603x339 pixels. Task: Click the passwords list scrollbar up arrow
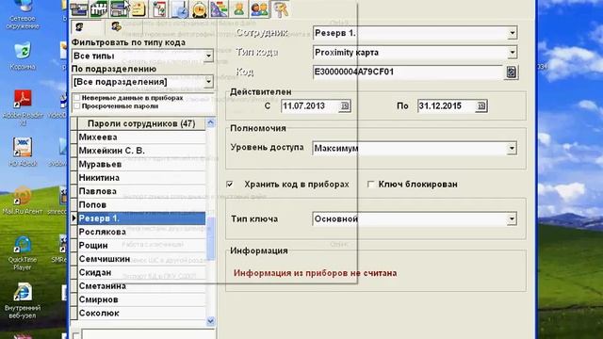click(211, 123)
